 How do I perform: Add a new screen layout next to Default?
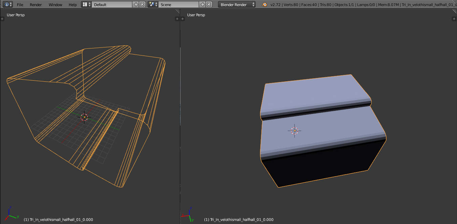tap(136, 4)
